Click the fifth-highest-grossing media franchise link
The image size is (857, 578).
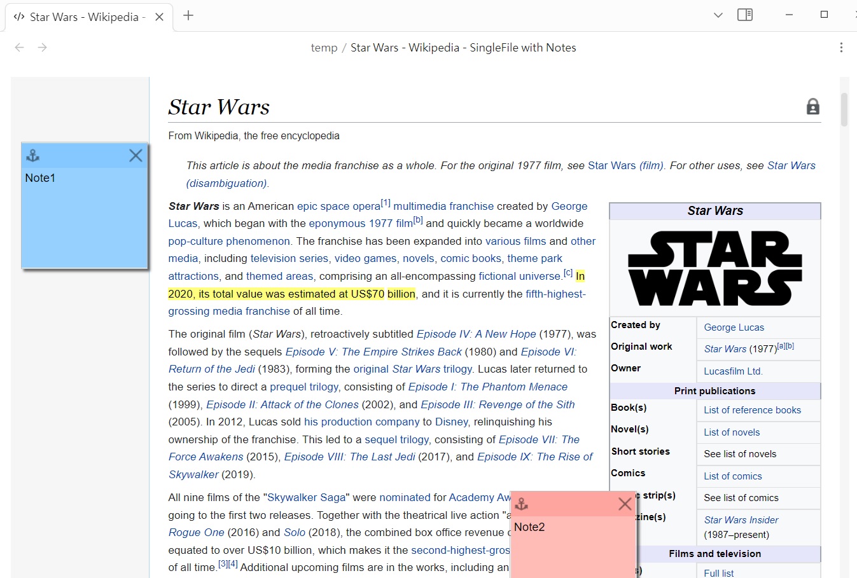coord(377,303)
